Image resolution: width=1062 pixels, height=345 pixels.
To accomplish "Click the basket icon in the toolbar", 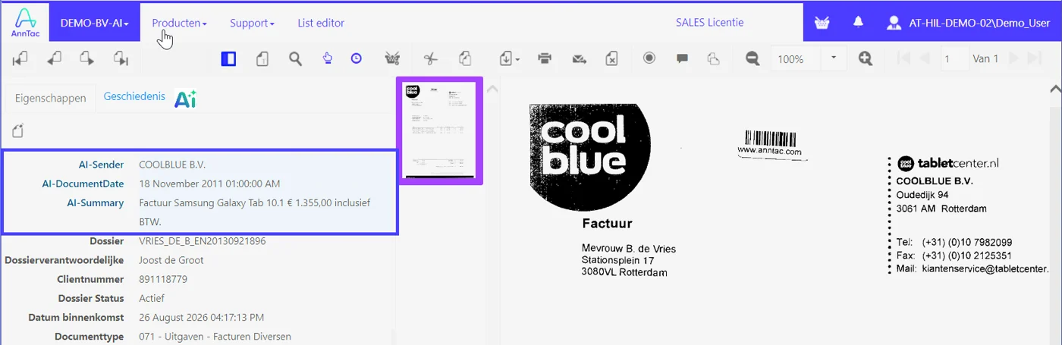I will (392, 58).
